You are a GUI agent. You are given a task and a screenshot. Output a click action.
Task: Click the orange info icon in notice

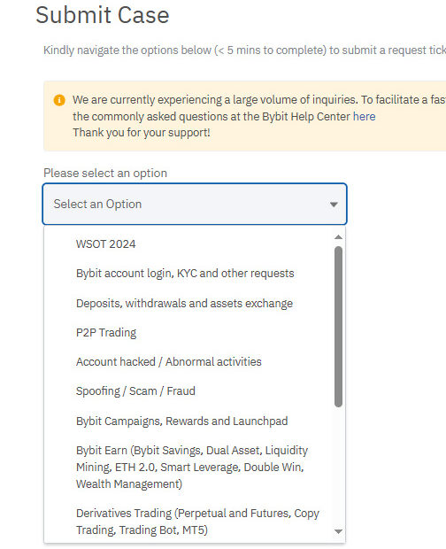tap(59, 100)
